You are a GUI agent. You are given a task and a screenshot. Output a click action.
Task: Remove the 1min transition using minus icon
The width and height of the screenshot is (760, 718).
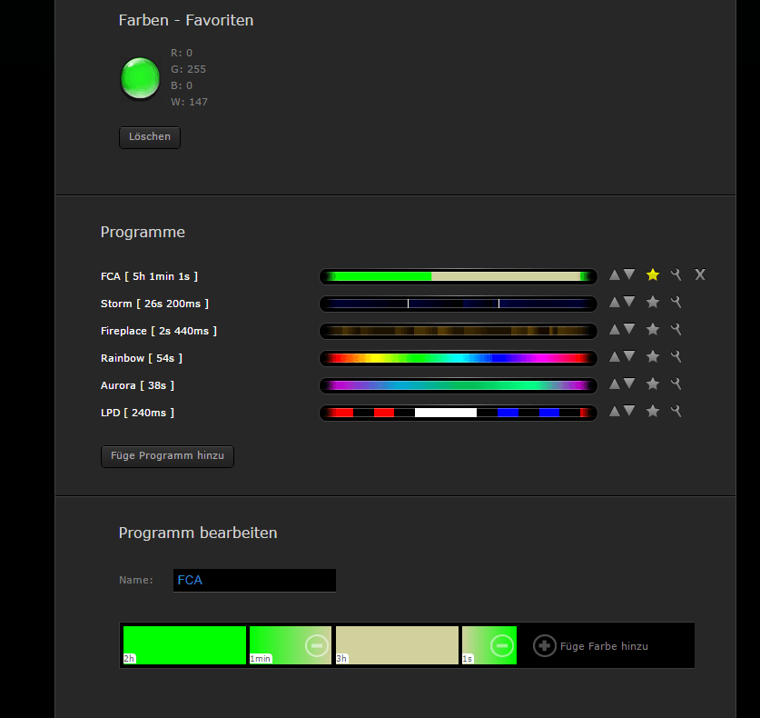point(316,645)
